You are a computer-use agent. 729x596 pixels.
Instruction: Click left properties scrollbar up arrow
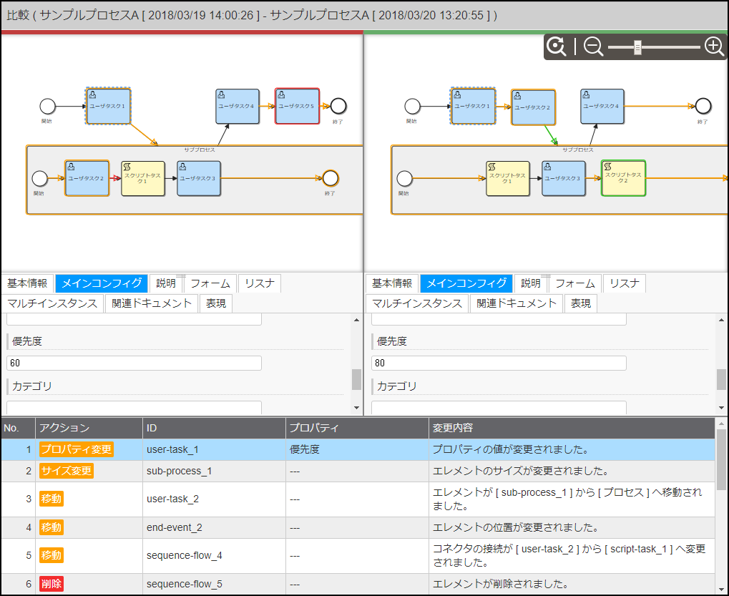pyautogui.click(x=356, y=320)
